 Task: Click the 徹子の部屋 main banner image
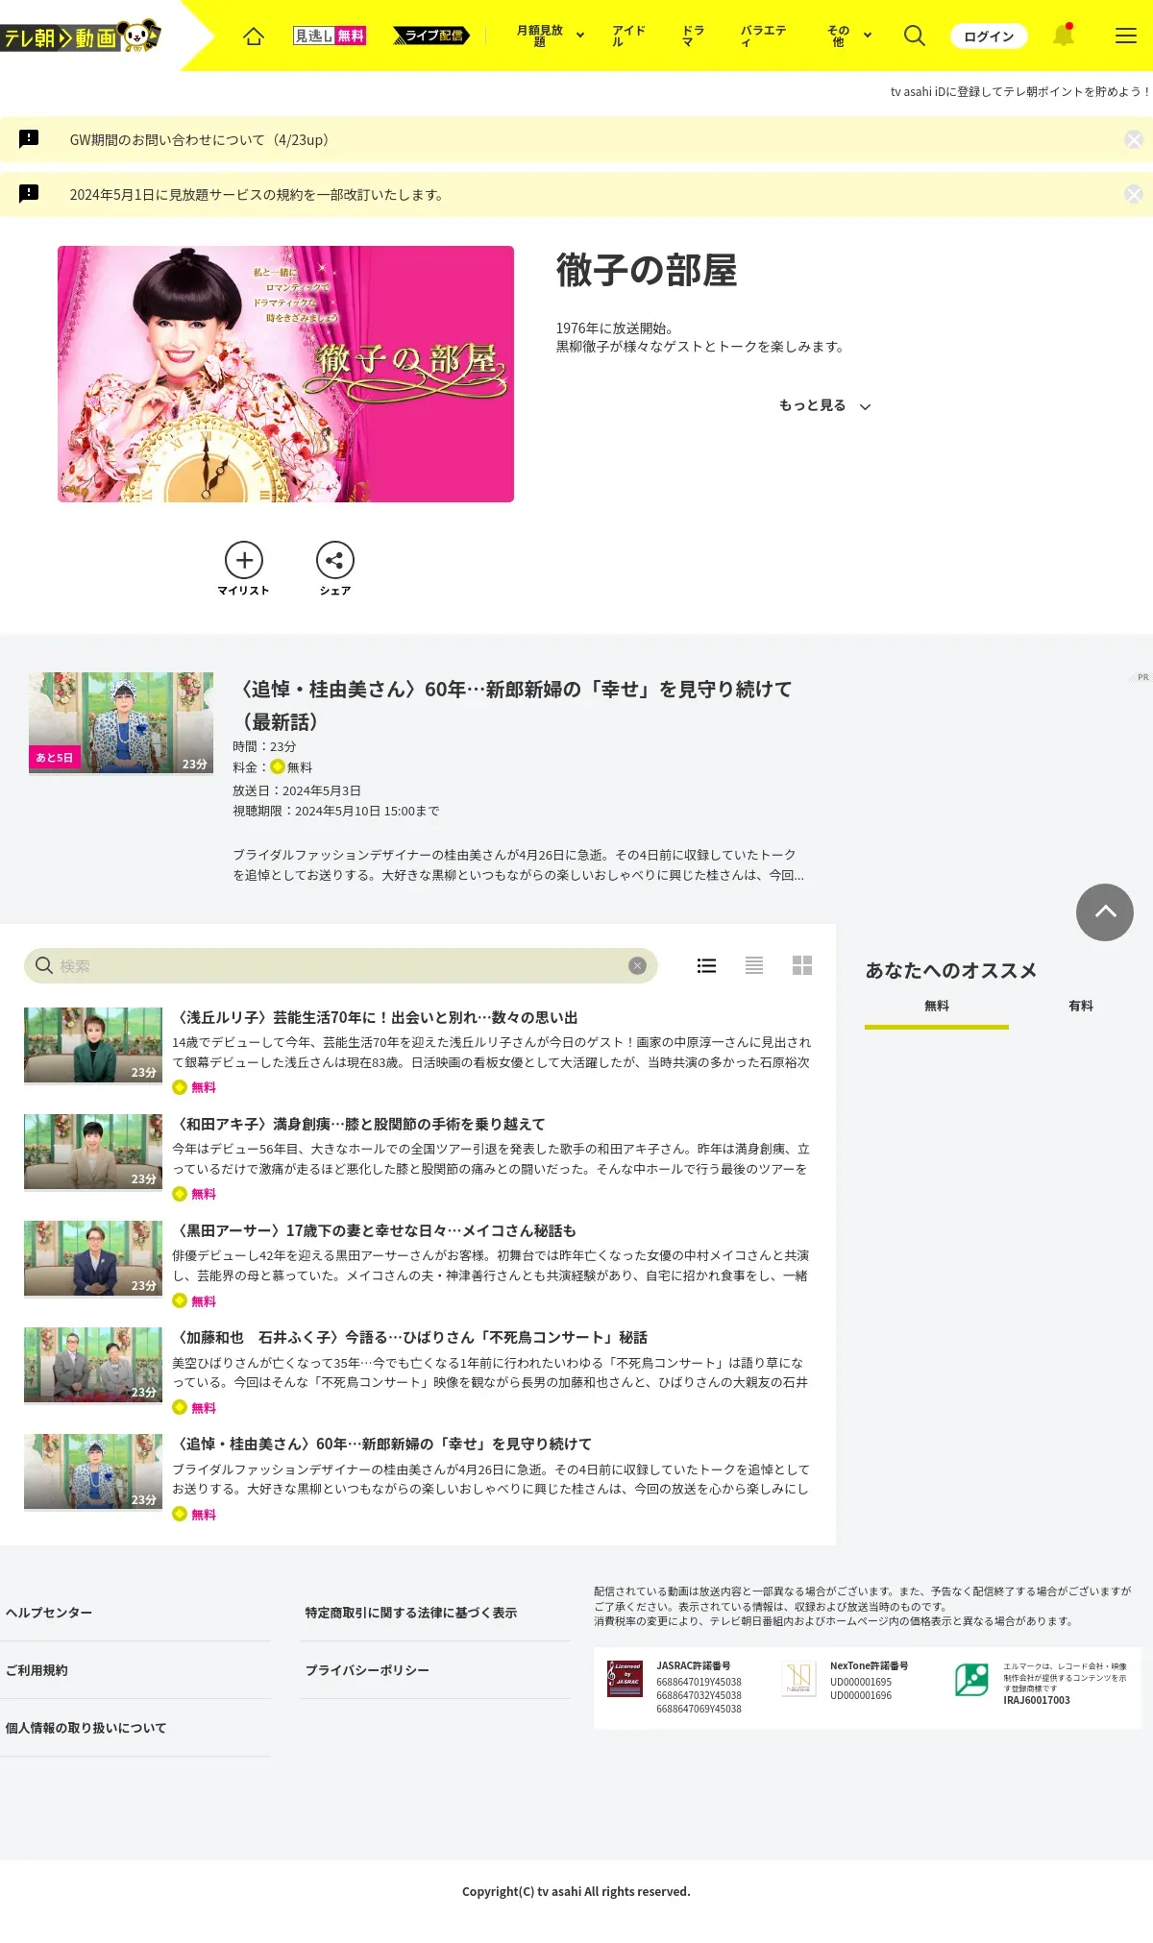point(285,374)
